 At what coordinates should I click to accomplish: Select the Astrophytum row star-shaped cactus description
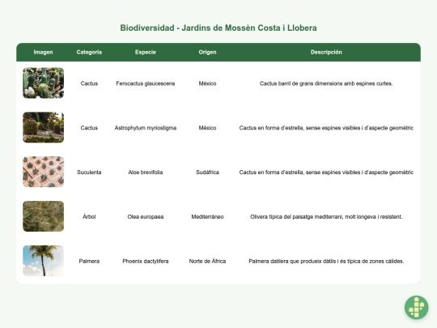(326, 128)
